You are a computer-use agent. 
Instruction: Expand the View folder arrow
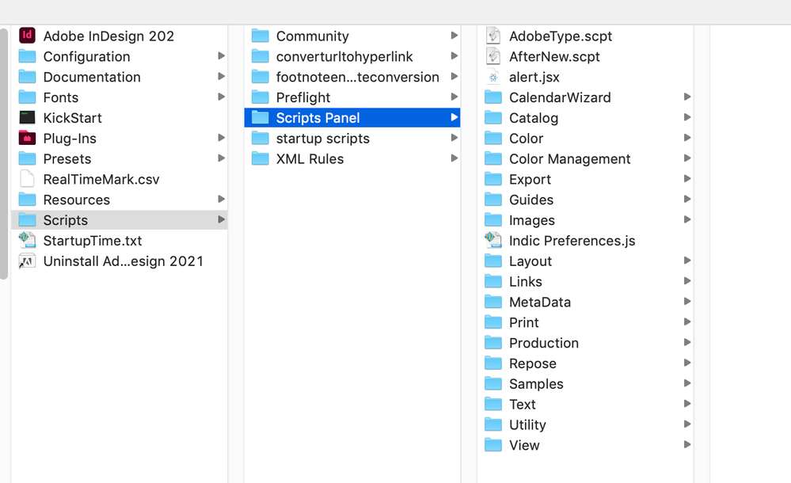pyautogui.click(x=687, y=444)
